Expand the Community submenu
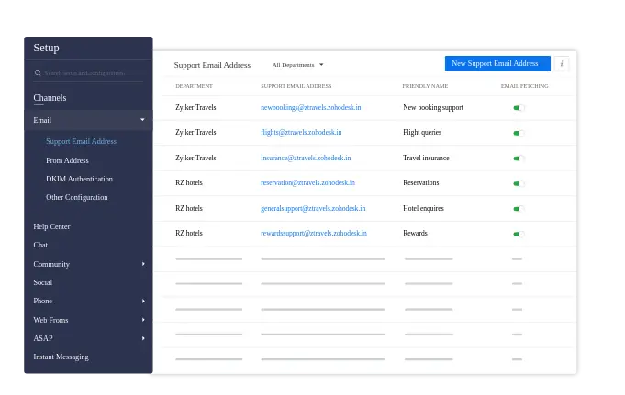 [143, 264]
